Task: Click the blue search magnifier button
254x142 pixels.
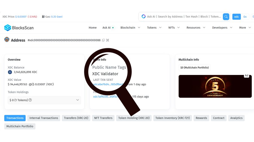Action: [226, 17]
